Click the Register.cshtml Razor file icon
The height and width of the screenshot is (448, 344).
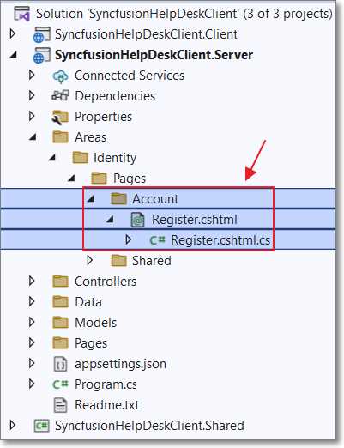click(137, 220)
